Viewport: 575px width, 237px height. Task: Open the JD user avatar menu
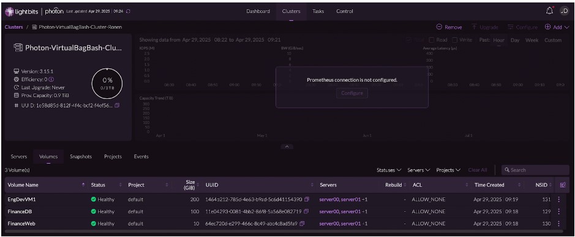(x=564, y=12)
